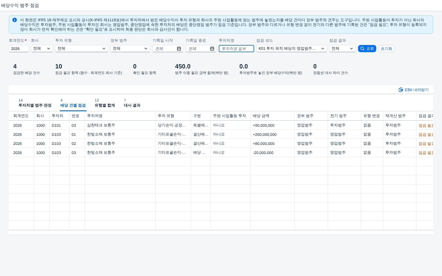This screenshot has width=442, height=276.
Task: Switch to the 투자처별 범주 판정 tab
Action: click(35, 103)
